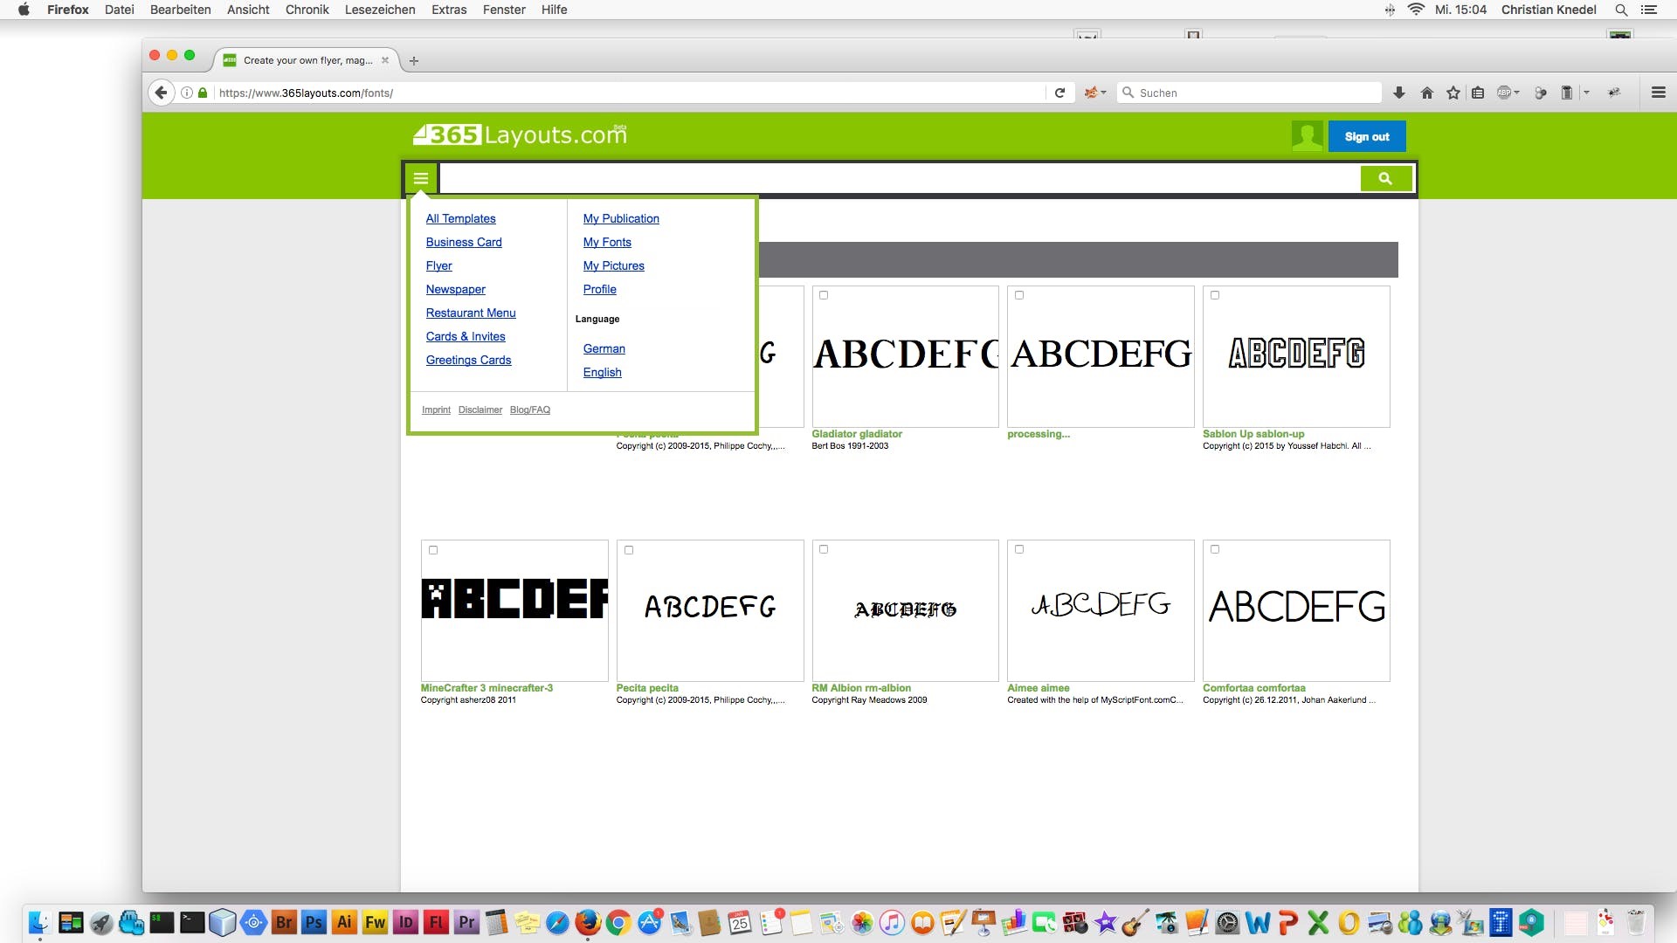Open Firefox downloads arrow icon
Viewport: 1677px width, 943px height.
click(x=1398, y=93)
